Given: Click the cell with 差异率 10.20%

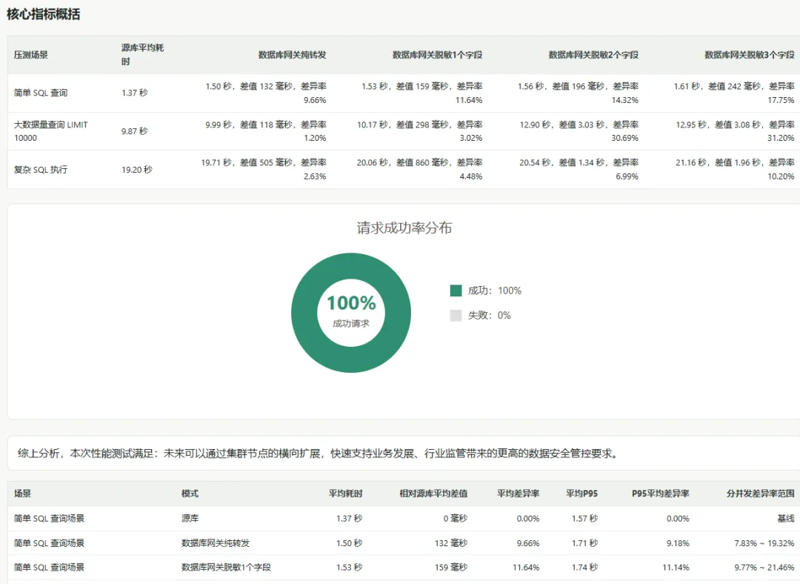Looking at the screenshot, I should [x=736, y=170].
